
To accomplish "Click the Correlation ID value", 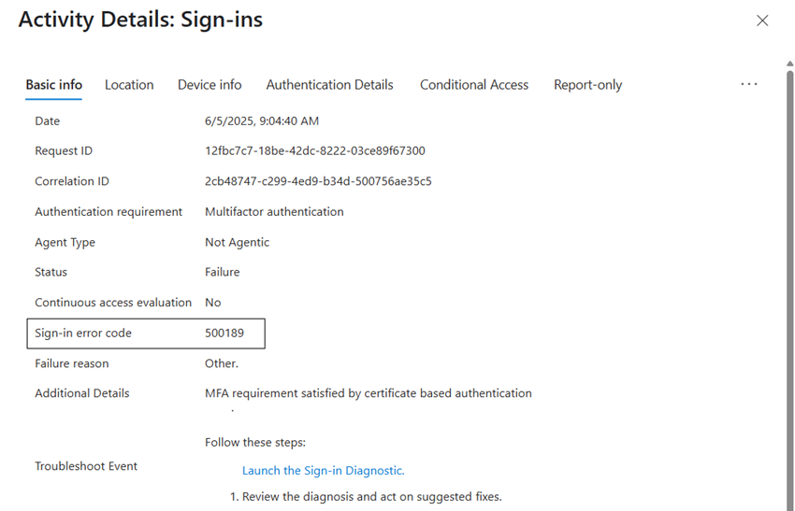I will (318, 181).
